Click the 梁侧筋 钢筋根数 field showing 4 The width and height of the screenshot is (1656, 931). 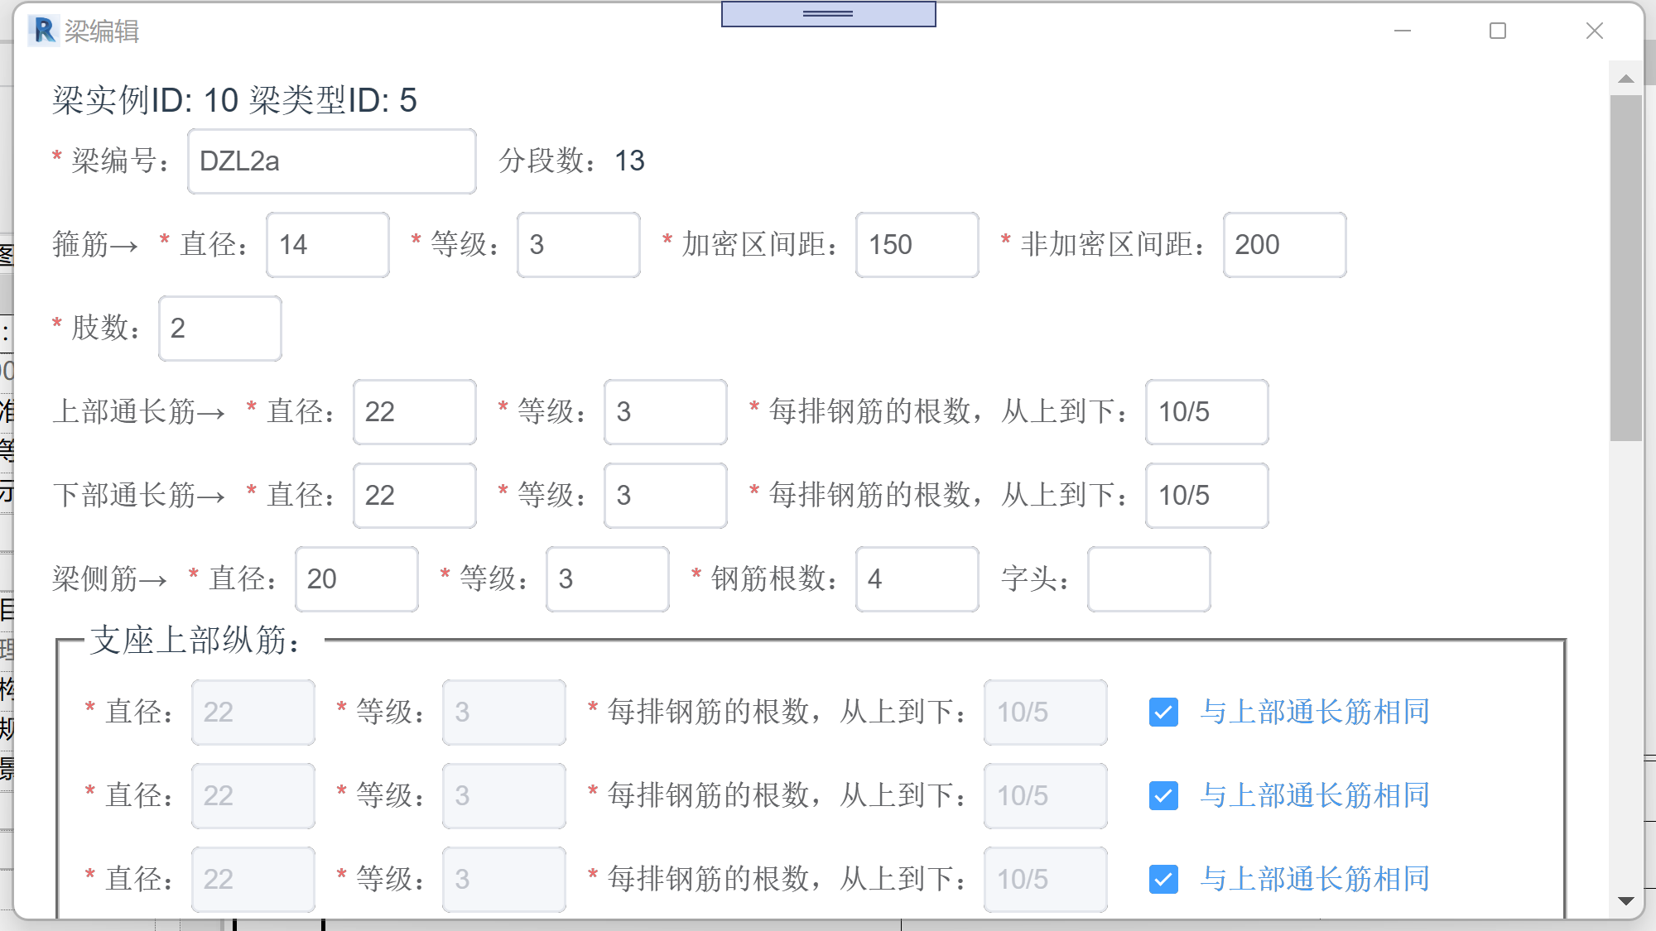(x=917, y=579)
